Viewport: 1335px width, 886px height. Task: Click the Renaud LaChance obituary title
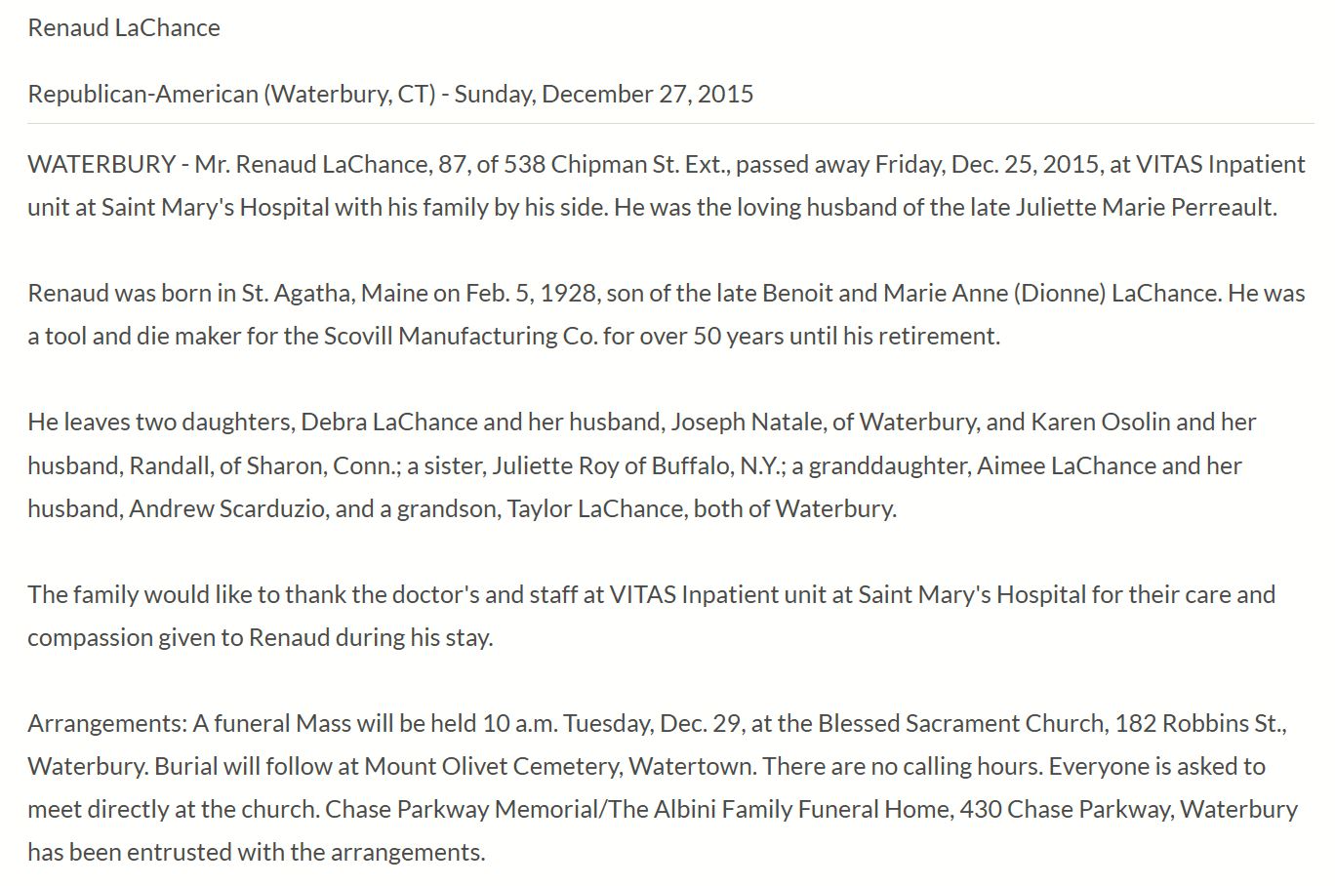(124, 27)
